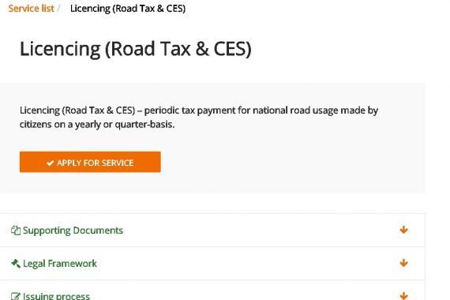
Task: Click the periodic tax payment description paragraph
Action: pos(199,117)
